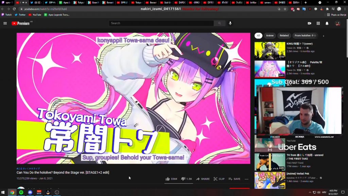
Task: Click the こえていくホロライブ hashtag link
Action: pyautogui.click(x=28, y=169)
